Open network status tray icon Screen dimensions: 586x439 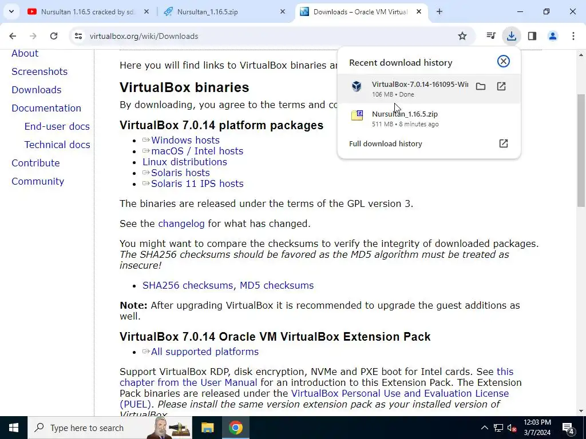coord(498,428)
